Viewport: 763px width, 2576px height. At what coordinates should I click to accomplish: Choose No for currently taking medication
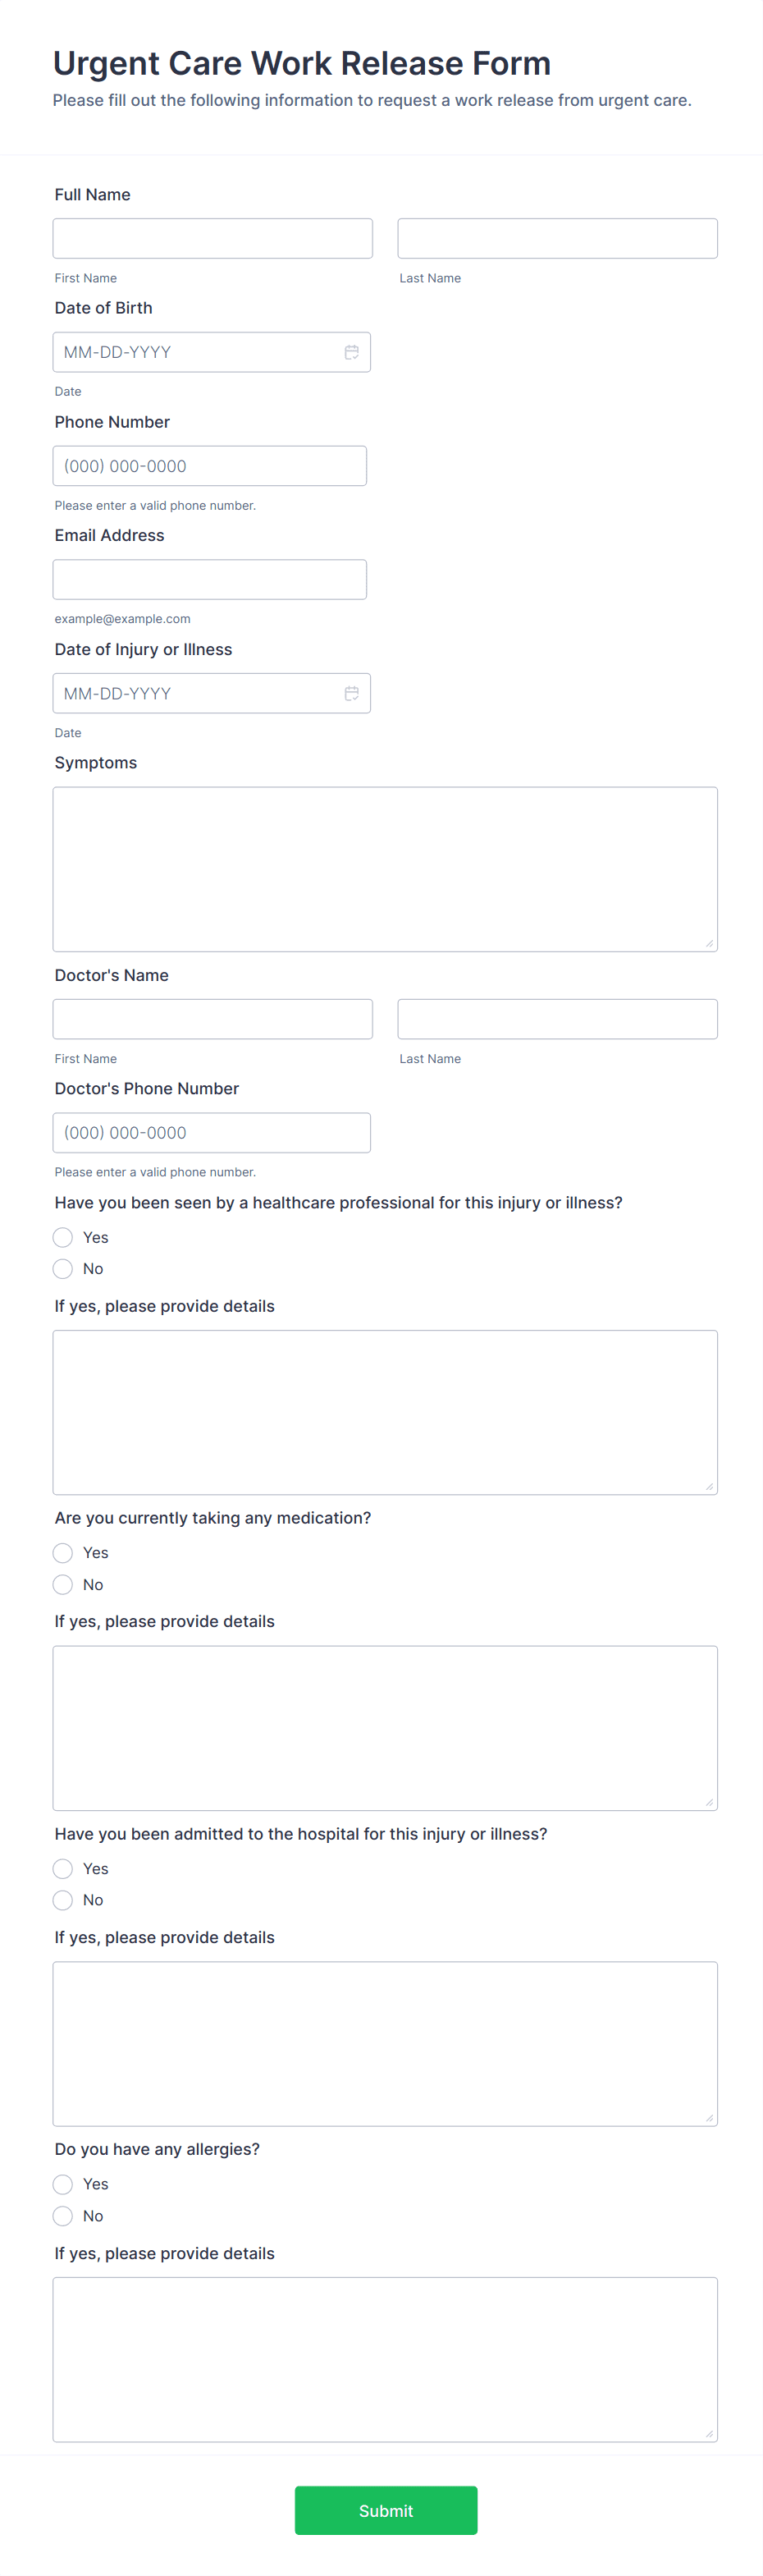pos(63,1584)
